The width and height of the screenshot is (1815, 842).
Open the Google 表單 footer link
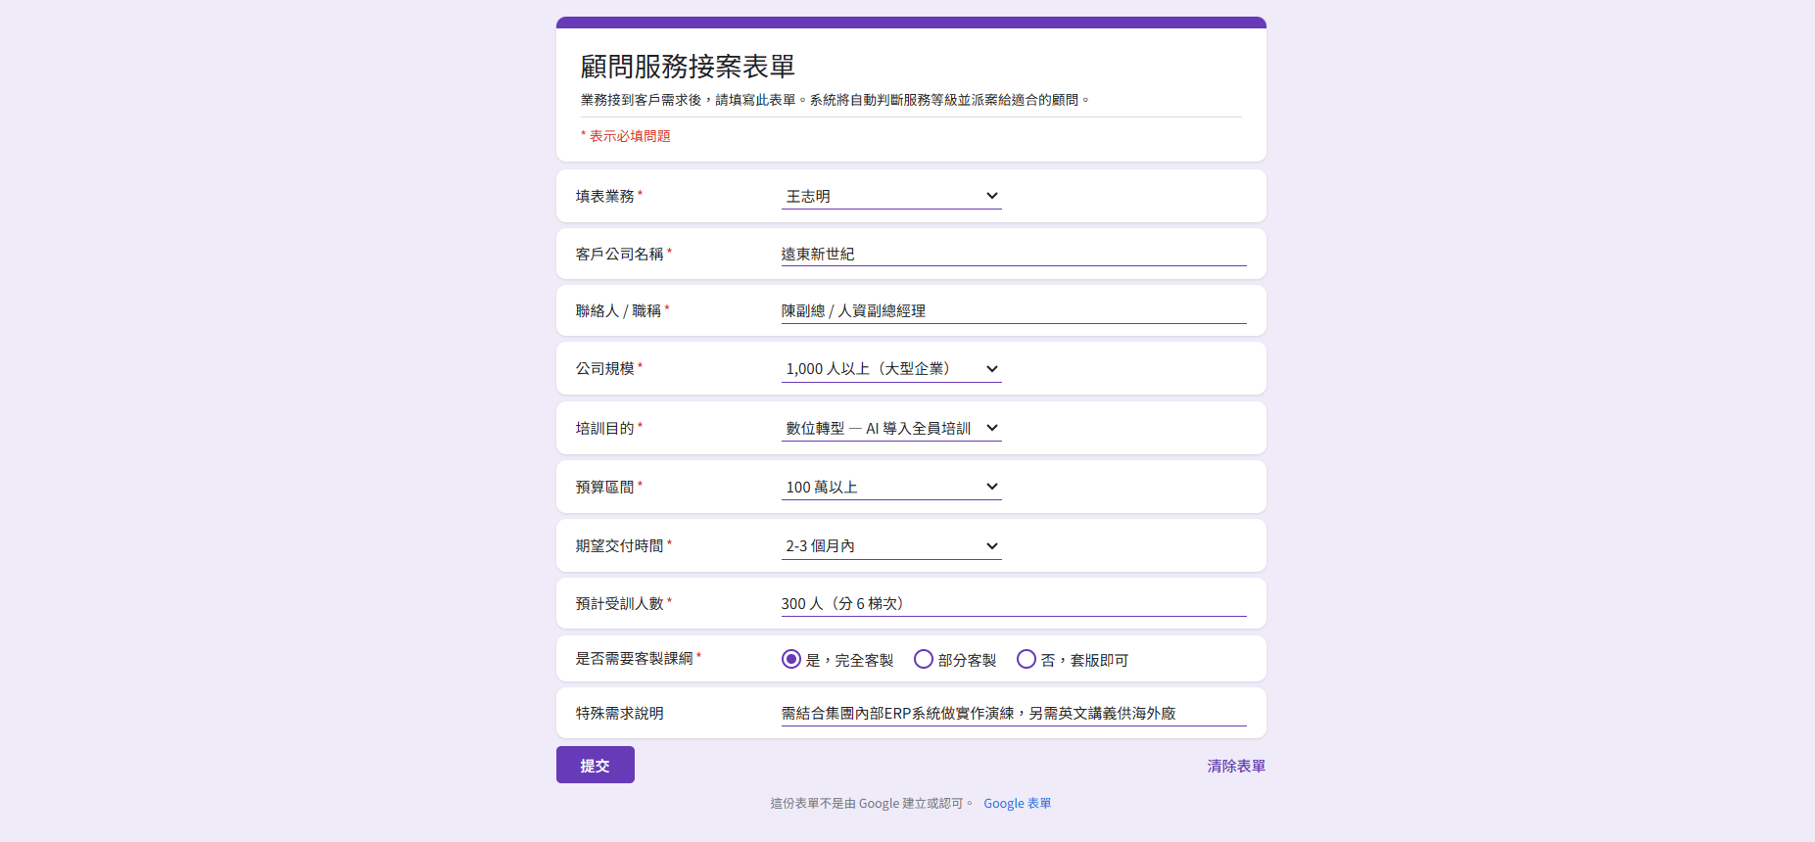tap(1018, 803)
